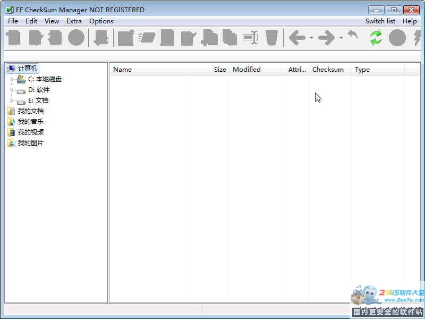This screenshot has width=425, height=319.
Task: Click the new document toolbar icon
Action: (14, 38)
